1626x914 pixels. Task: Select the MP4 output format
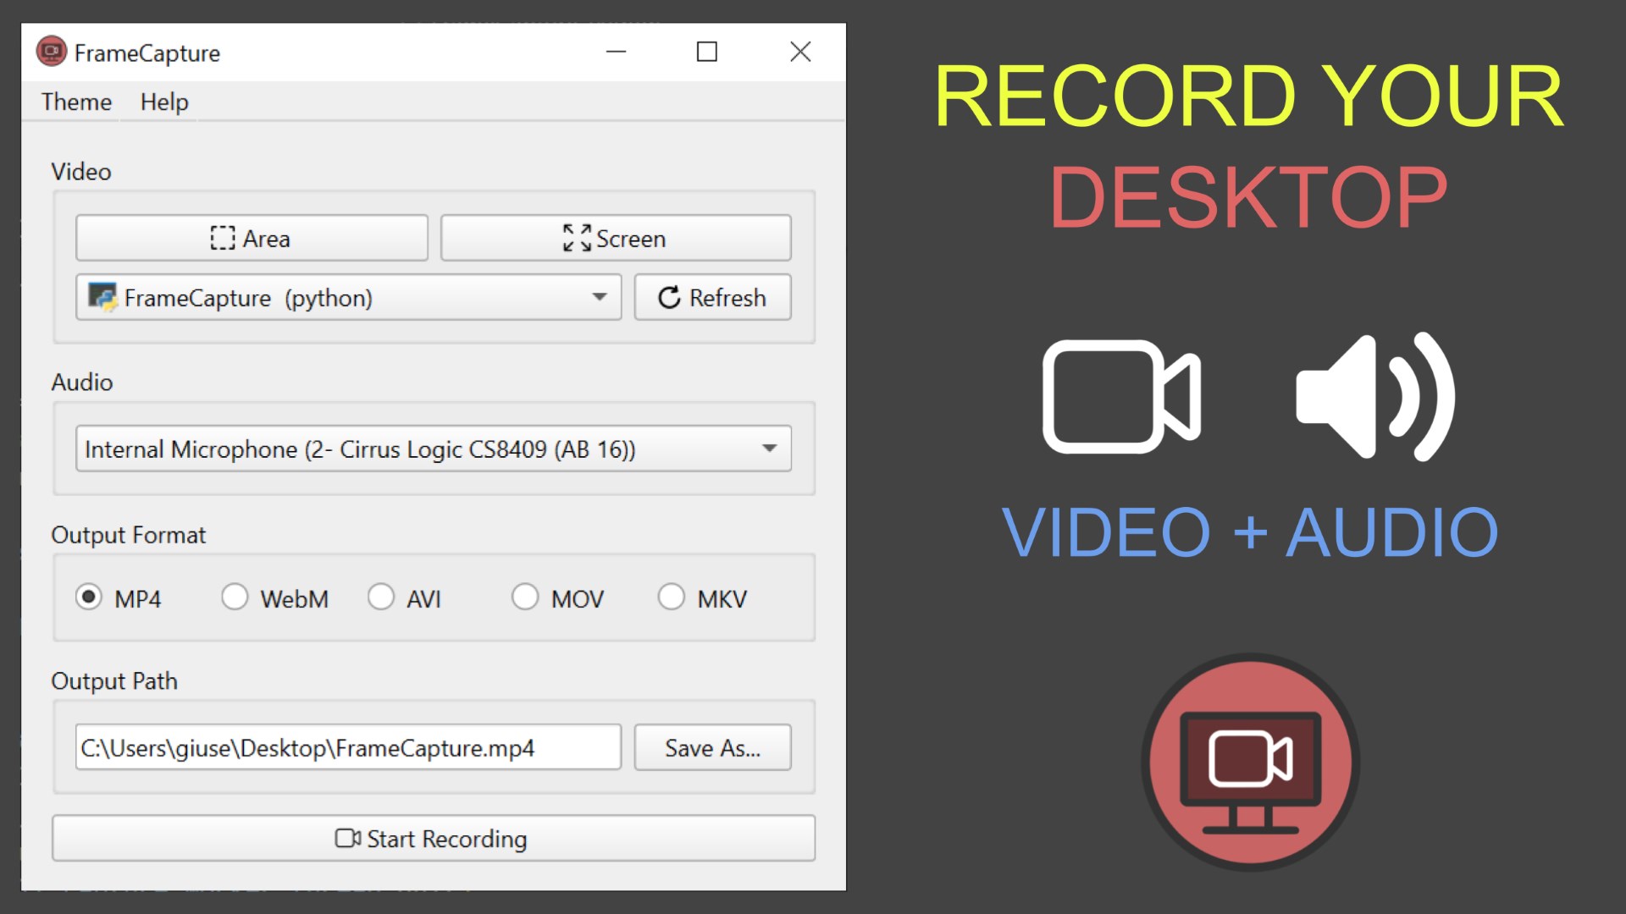(89, 597)
